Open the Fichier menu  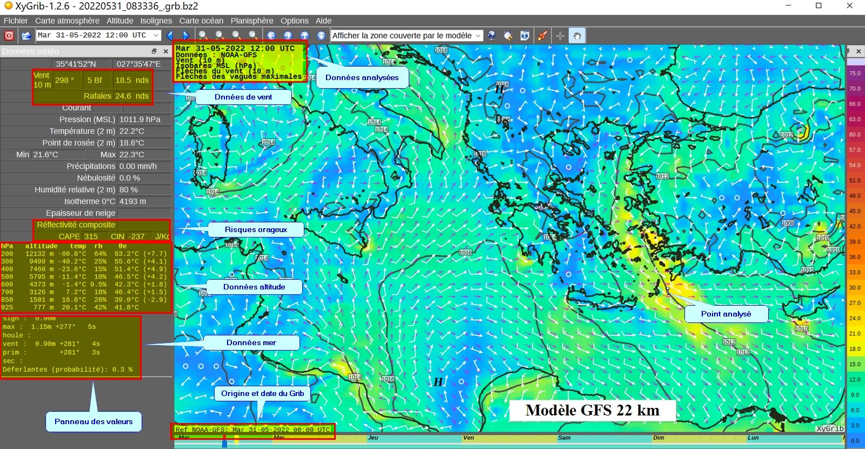click(16, 21)
